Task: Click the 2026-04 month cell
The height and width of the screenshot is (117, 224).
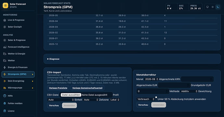Action: click(53, 21)
